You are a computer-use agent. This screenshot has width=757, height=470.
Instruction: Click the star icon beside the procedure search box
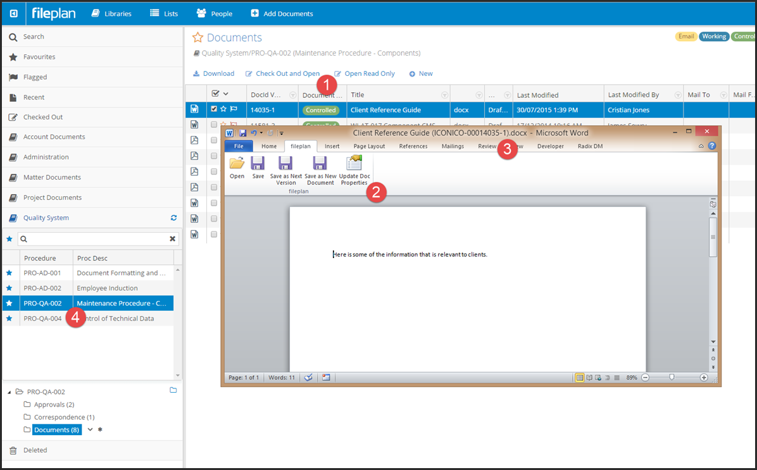[9, 239]
